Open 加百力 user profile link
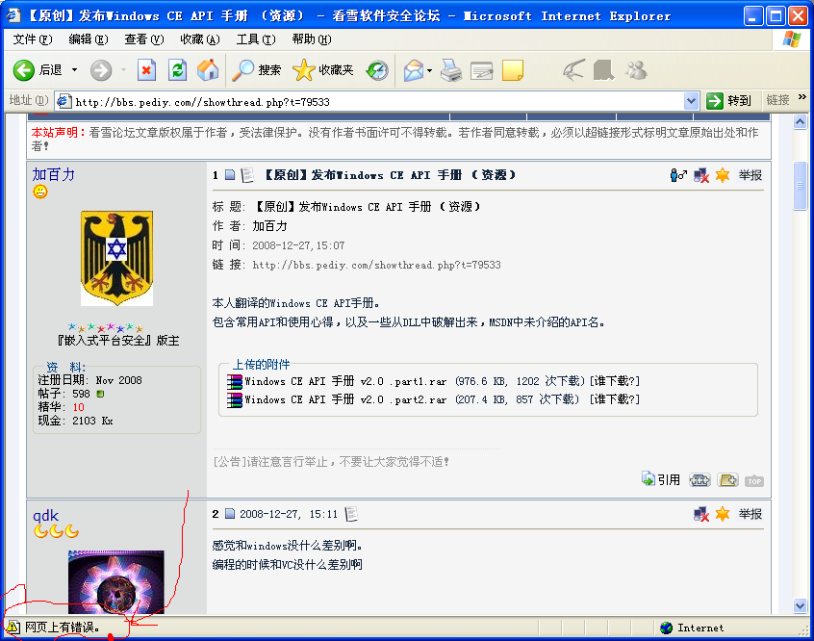 click(x=54, y=174)
